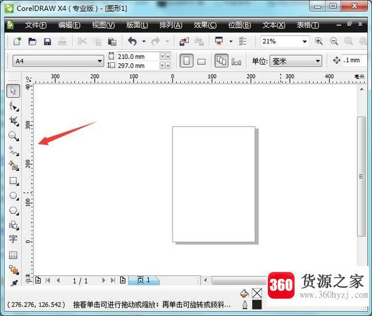Jump to the first page
This screenshot has width=372, height=316.
[48, 281]
